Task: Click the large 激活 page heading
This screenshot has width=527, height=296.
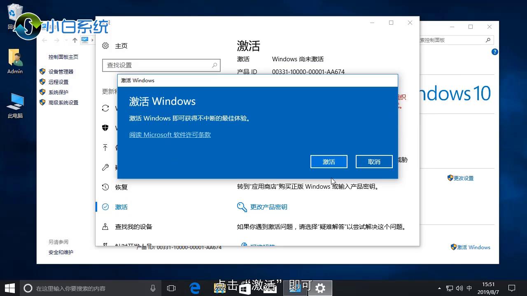Action: (x=248, y=45)
